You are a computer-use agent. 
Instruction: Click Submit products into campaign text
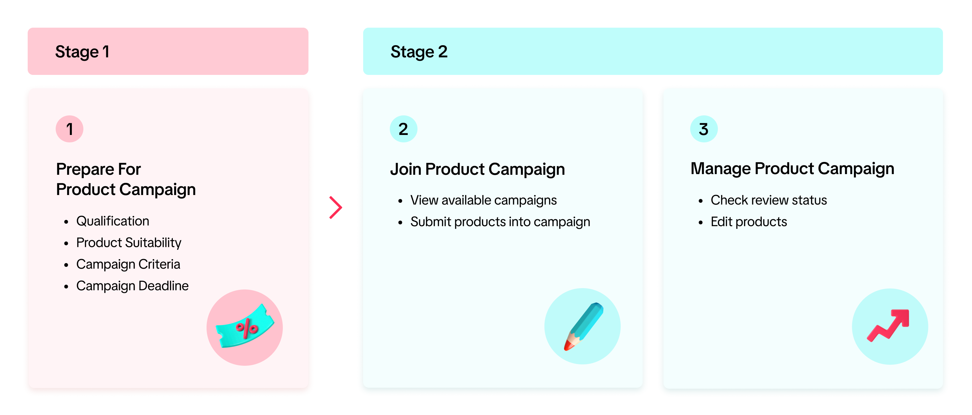point(500,222)
